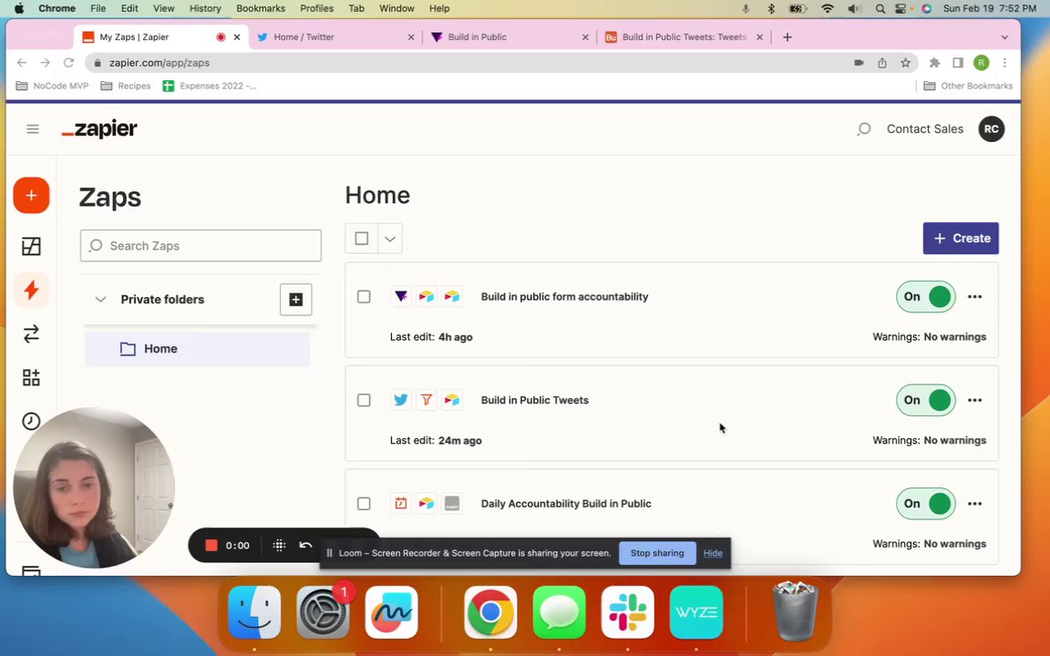
Task: Open three-dot menu for Build in Public Tweets
Action: click(975, 400)
